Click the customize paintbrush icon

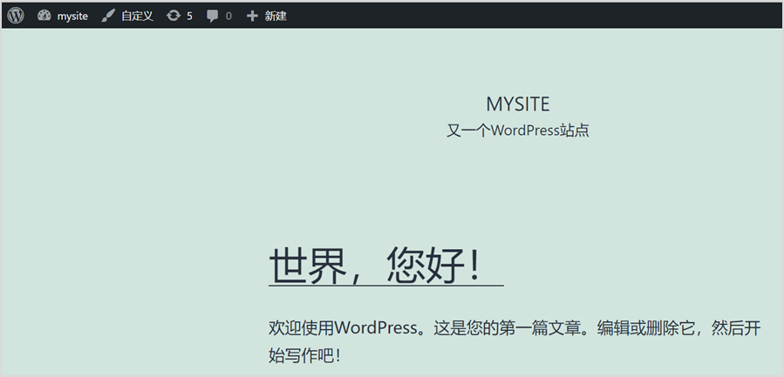coord(108,16)
